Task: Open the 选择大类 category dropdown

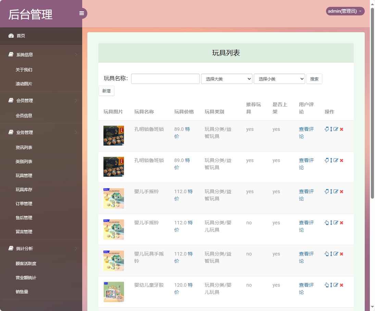Action: coord(226,78)
